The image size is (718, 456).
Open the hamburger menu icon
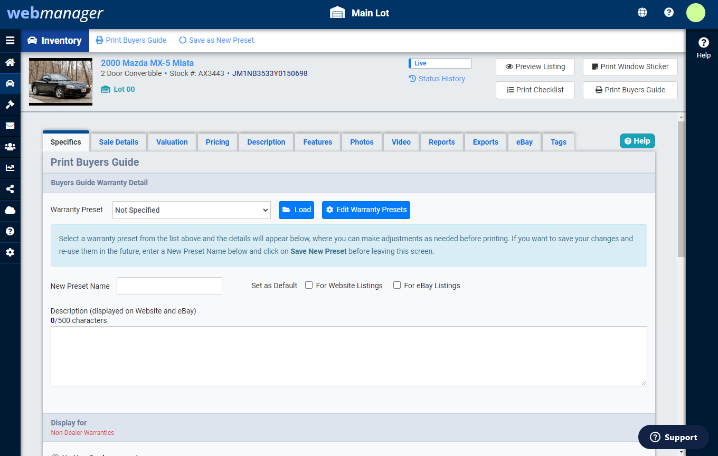tap(10, 40)
